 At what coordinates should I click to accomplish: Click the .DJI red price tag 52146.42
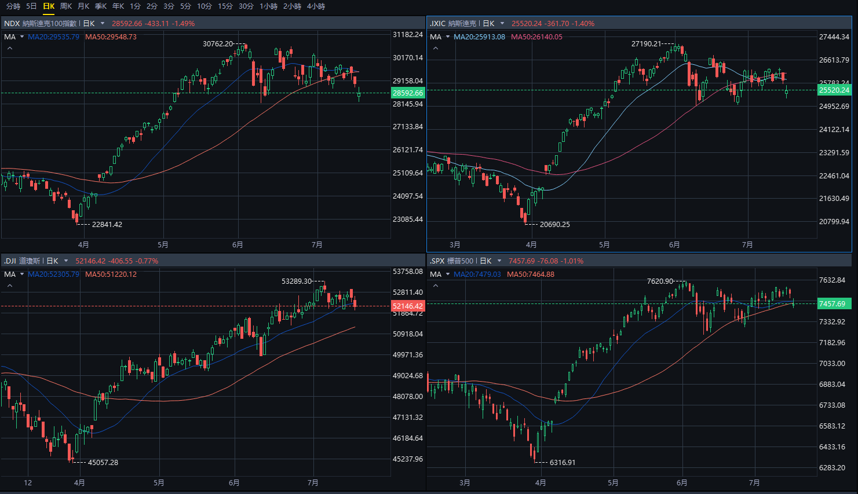coord(408,306)
